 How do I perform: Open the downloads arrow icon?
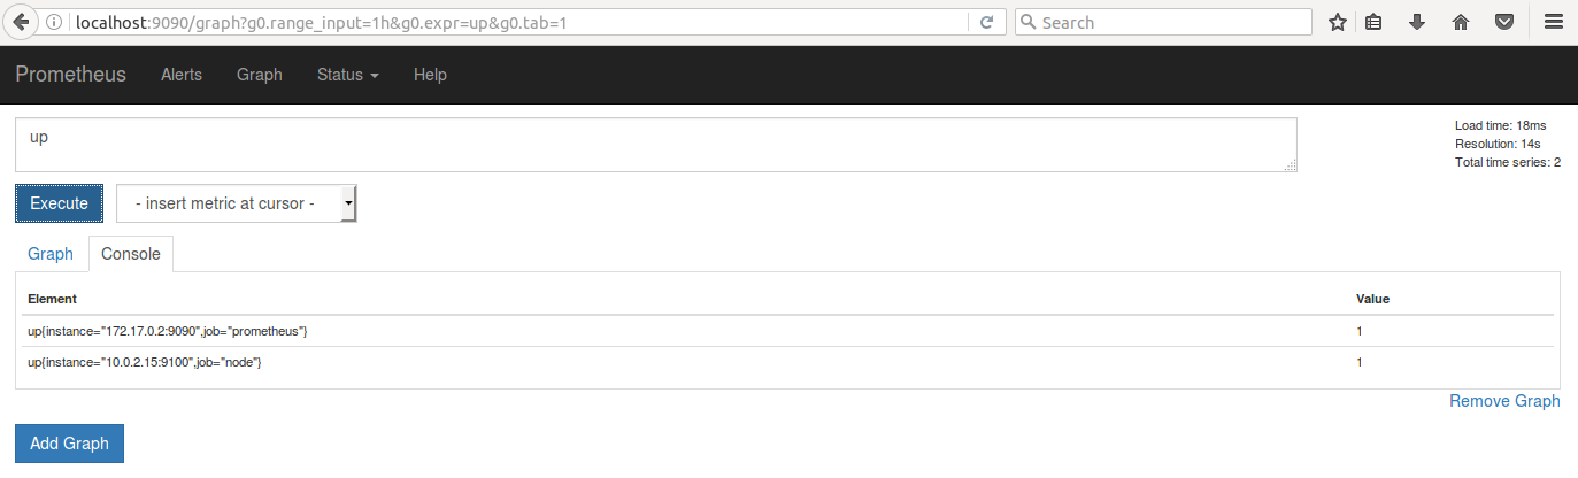coord(1417,22)
